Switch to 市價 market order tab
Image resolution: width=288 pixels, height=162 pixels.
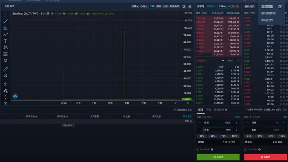(x=209, y=110)
